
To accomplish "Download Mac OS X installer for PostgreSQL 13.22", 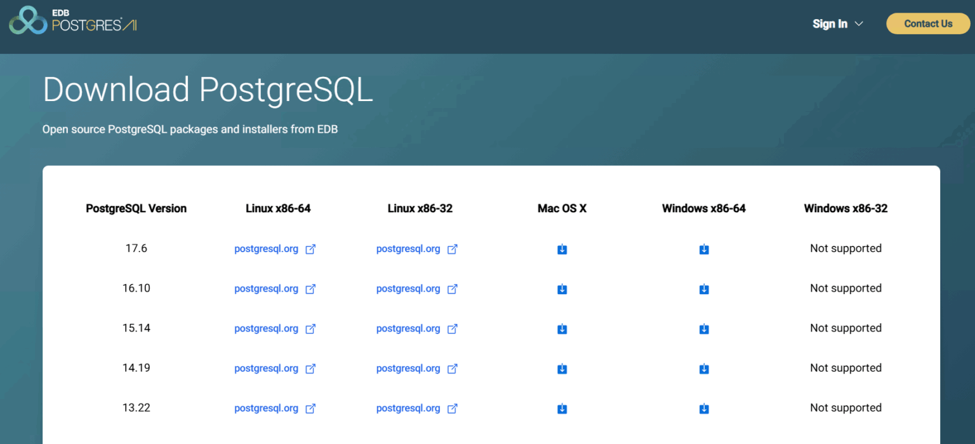I will coord(562,408).
